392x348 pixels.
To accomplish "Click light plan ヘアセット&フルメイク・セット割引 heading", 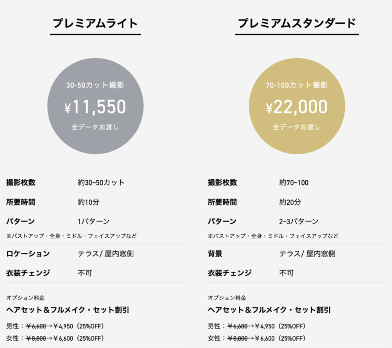I will click(x=67, y=310).
